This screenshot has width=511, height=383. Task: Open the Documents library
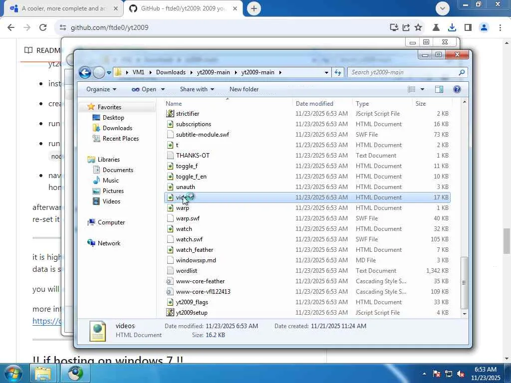[118, 170]
